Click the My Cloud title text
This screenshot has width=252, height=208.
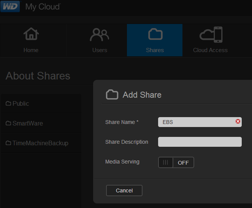point(43,6)
